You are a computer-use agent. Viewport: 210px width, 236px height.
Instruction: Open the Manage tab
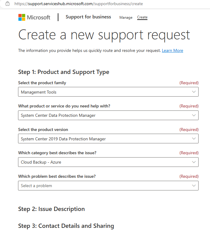(x=126, y=18)
